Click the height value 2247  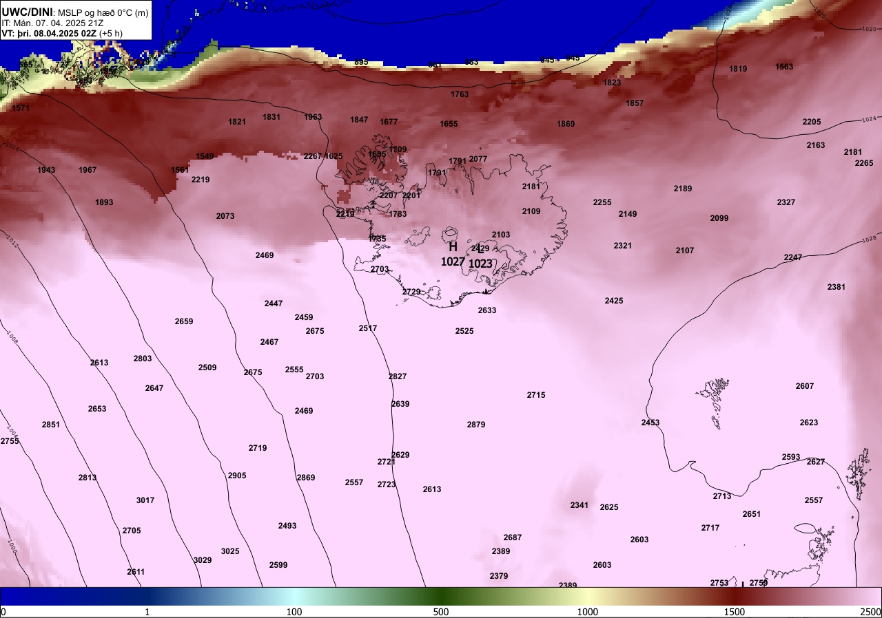click(x=793, y=257)
